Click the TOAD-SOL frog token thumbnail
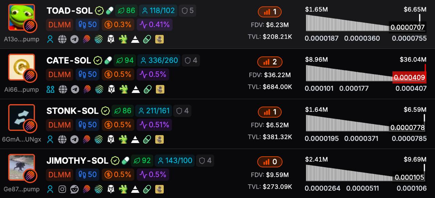This screenshot has width=435, height=198. (21, 17)
